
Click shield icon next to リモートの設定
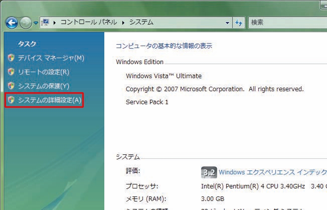tap(11, 72)
